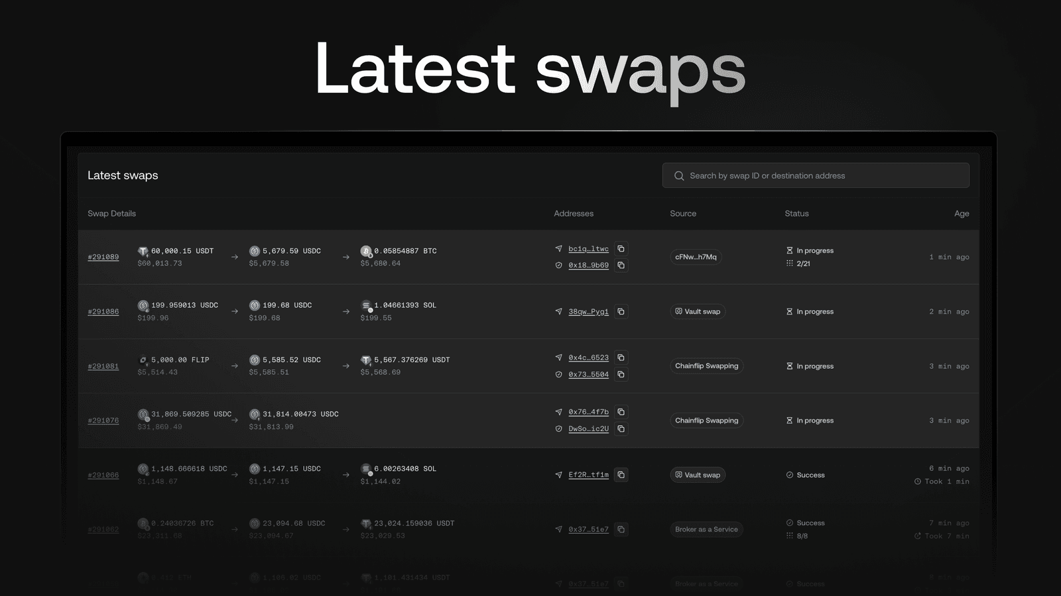Viewport: 1061px width, 596px height.
Task: Copy the 0x37…51e7 address in swap #291062
Action: click(x=621, y=529)
